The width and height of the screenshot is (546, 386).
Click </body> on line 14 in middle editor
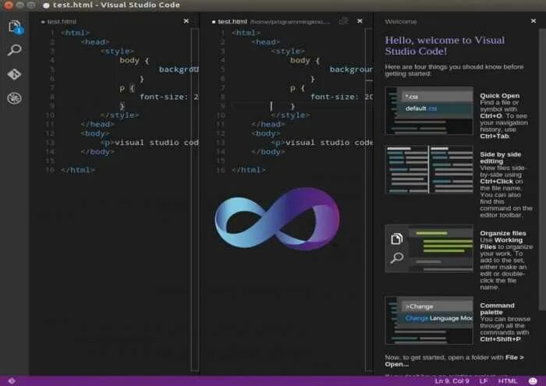(268, 152)
